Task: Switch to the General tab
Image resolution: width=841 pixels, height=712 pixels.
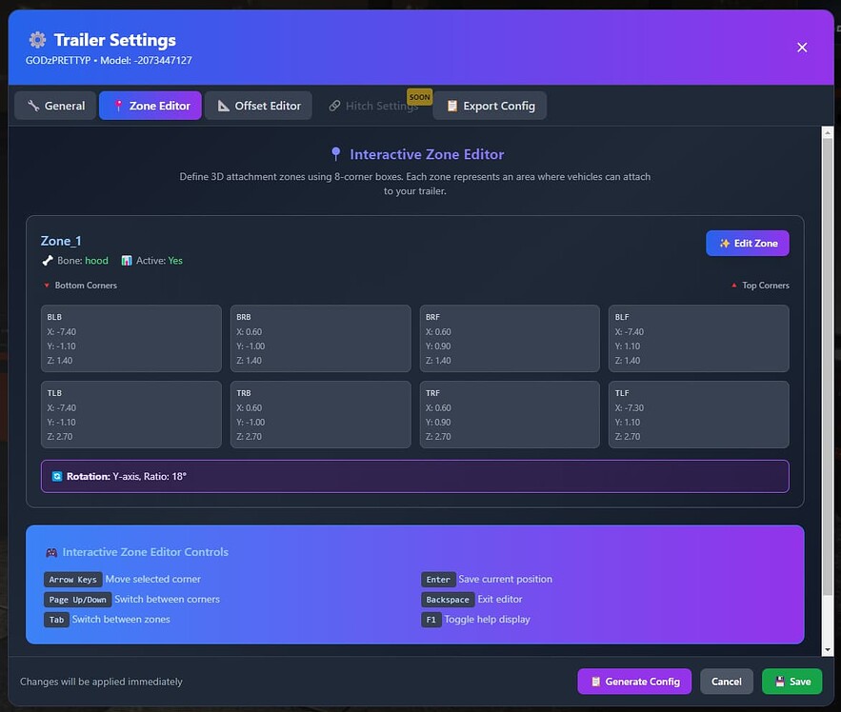Action: point(54,106)
